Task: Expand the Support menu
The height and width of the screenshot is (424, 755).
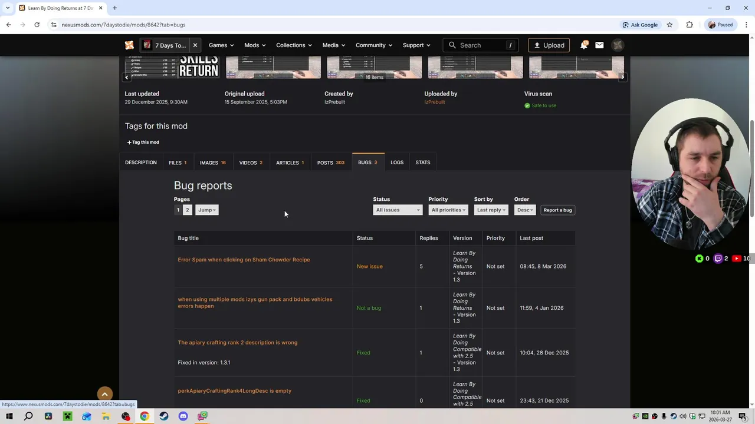Action: 416,45
